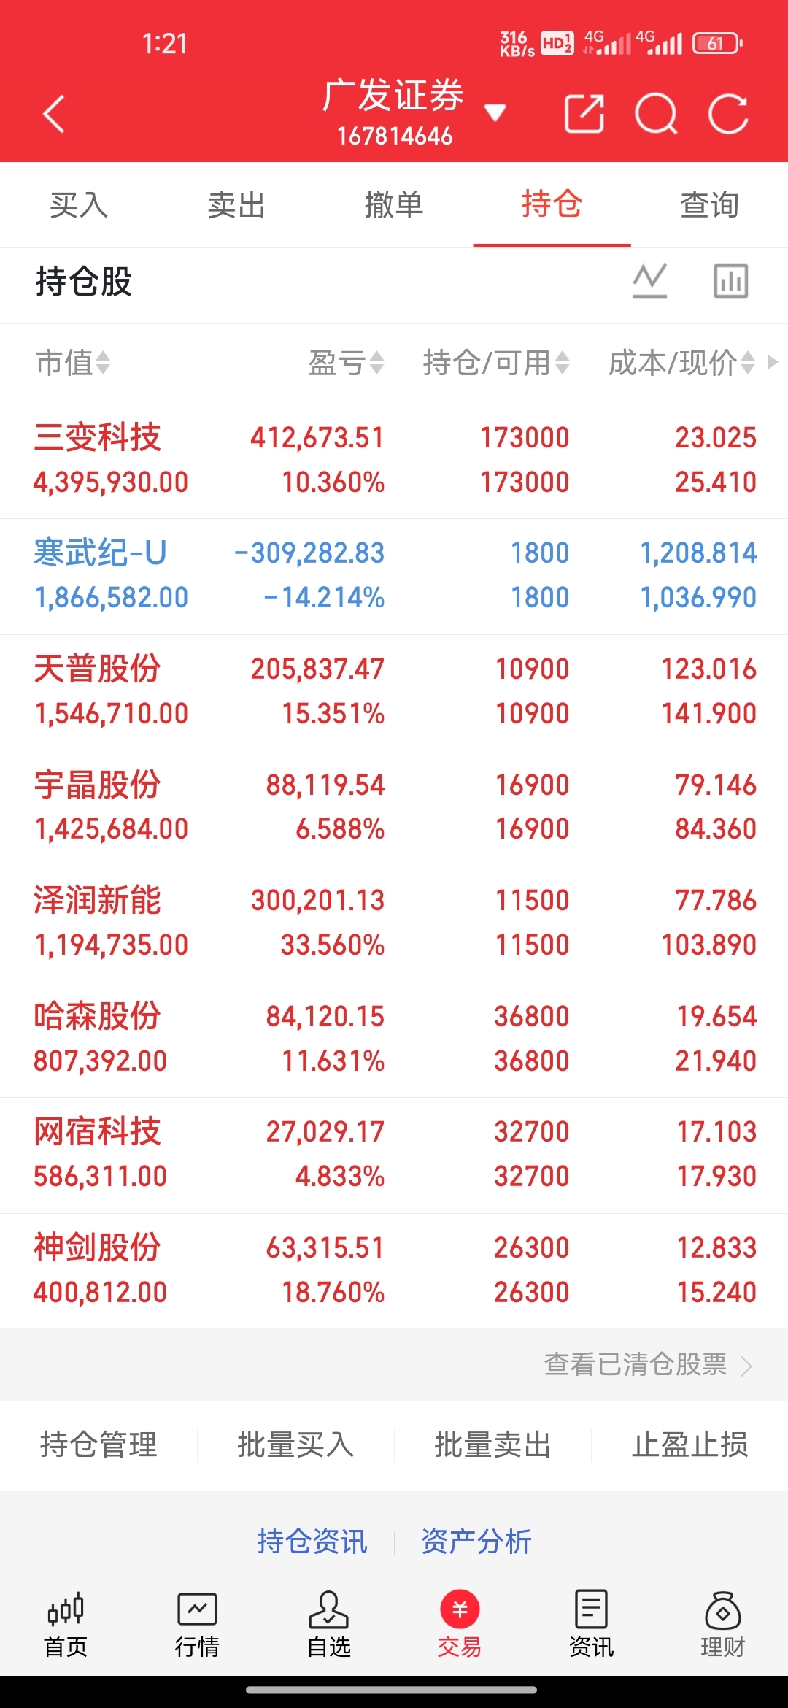Open 理财 wealth management icon
788x1708 pixels.
point(722,1625)
